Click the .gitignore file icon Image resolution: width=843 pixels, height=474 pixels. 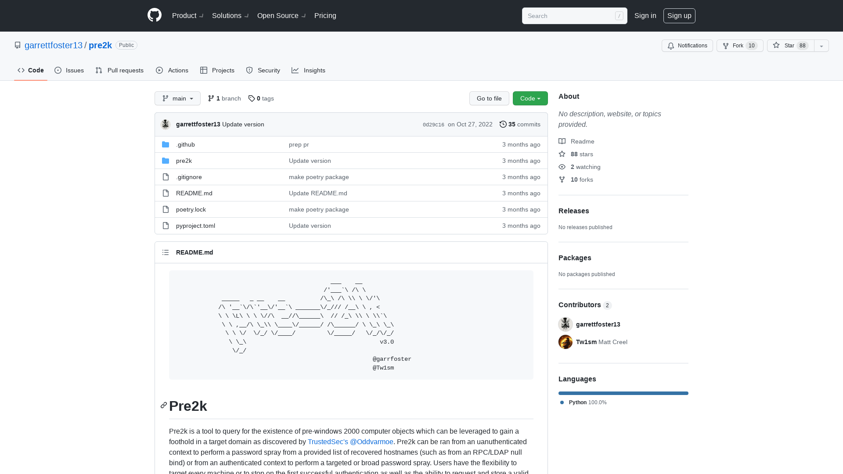(x=166, y=177)
